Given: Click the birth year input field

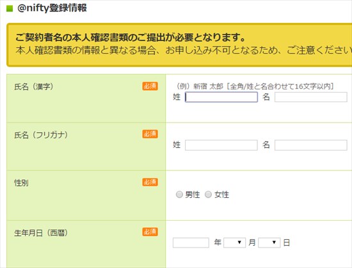Looking at the screenshot, I should coord(191,242).
